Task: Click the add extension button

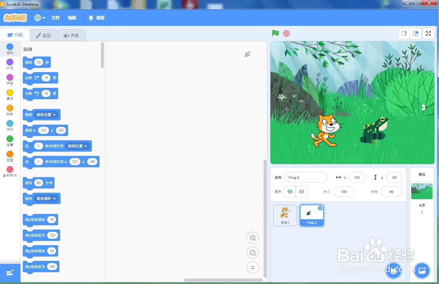Action: [x=10, y=273]
